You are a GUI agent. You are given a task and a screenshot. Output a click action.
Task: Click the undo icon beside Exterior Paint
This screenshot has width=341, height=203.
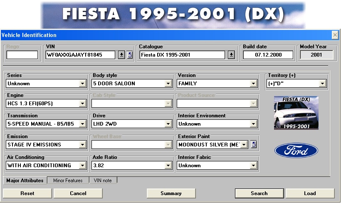(254, 145)
